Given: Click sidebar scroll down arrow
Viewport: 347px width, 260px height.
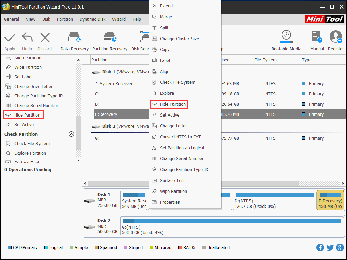Looking at the screenshot, I should point(78,160).
